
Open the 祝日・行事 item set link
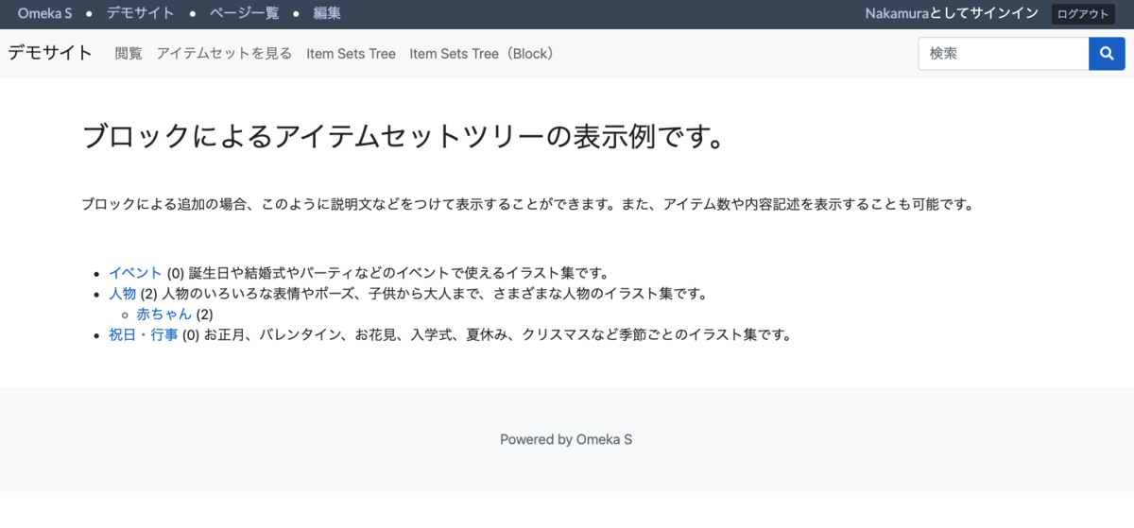pyautogui.click(x=143, y=334)
